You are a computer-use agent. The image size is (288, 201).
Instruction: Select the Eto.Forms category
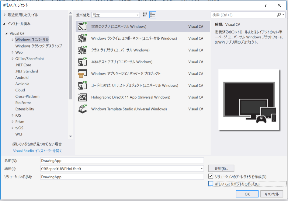[23, 103]
